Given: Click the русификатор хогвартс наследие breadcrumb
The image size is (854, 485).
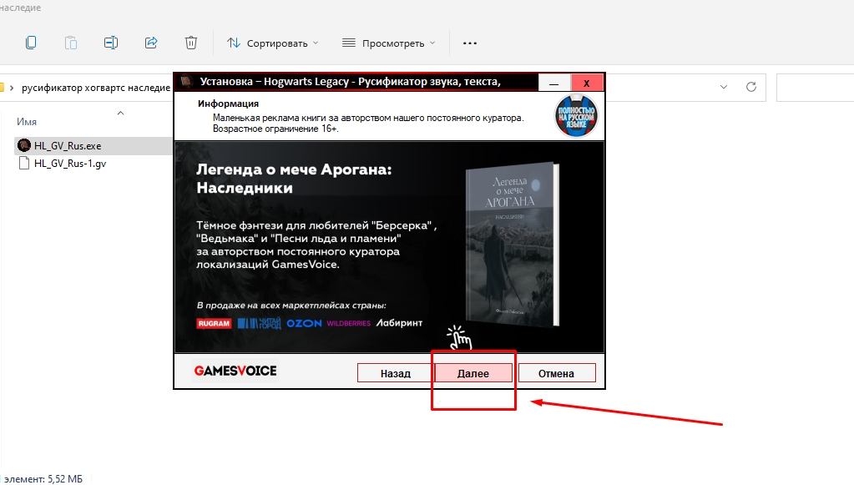Looking at the screenshot, I should click(96, 88).
